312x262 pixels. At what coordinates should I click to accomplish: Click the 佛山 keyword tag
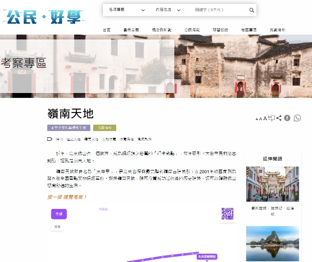point(59,139)
